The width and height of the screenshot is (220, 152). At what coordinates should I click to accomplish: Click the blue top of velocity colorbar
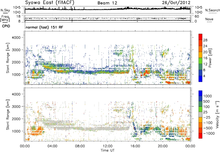[x=200, y=93]
